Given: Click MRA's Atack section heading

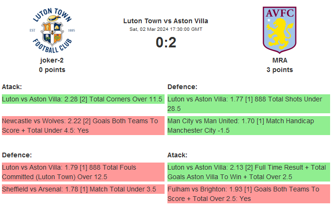Looking at the screenshot, I should 177,155.
